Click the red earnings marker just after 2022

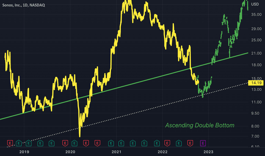[167, 143]
